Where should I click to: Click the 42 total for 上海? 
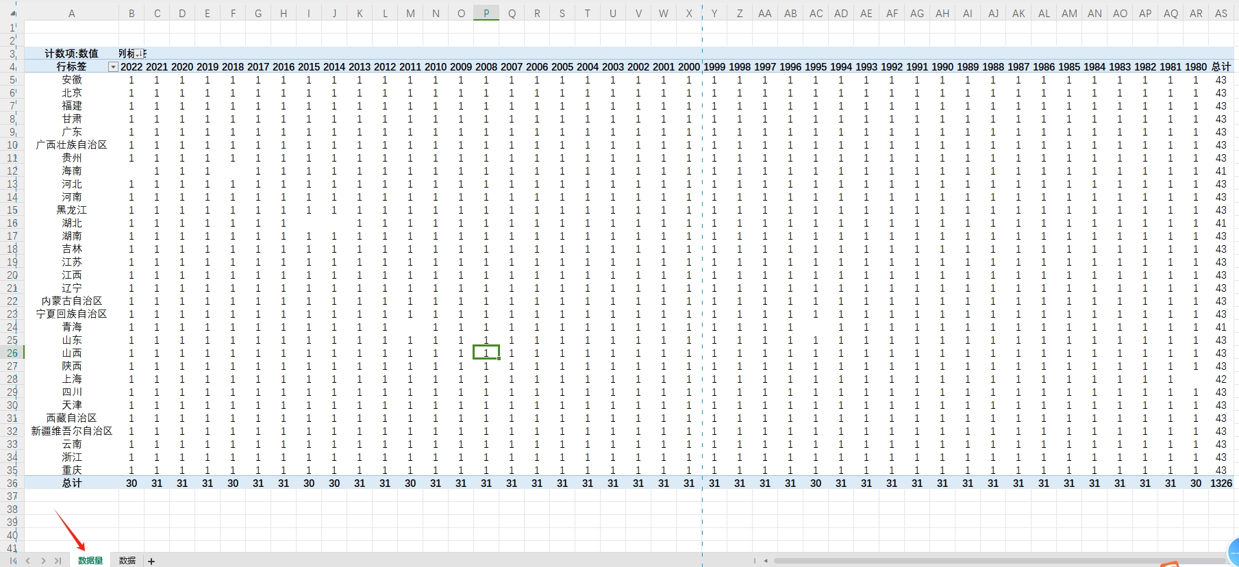(1221, 379)
